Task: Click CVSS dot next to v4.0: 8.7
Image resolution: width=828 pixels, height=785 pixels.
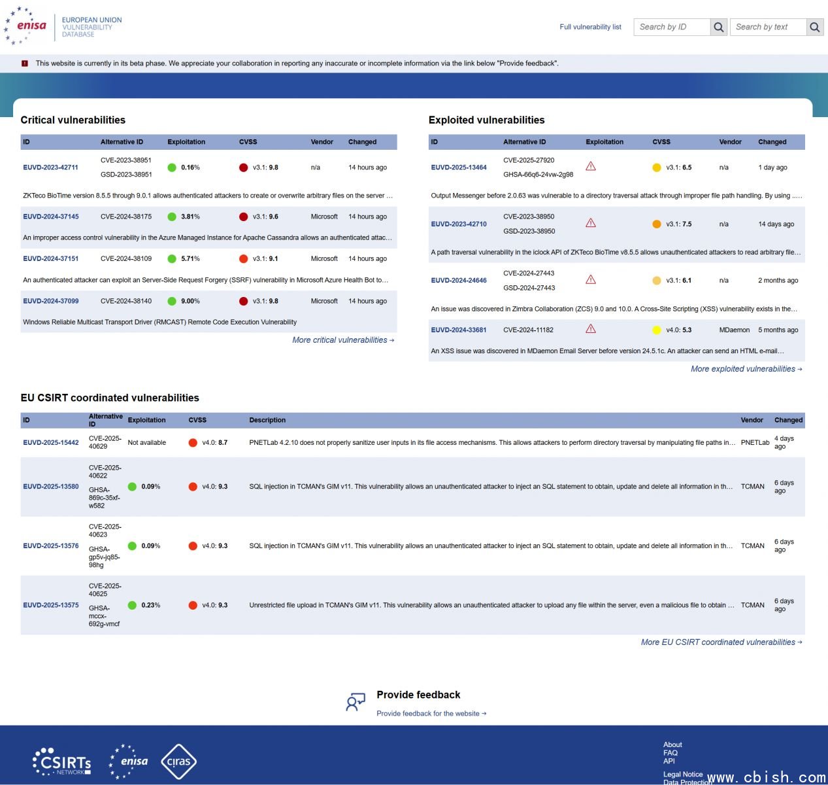Action: click(193, 443)
